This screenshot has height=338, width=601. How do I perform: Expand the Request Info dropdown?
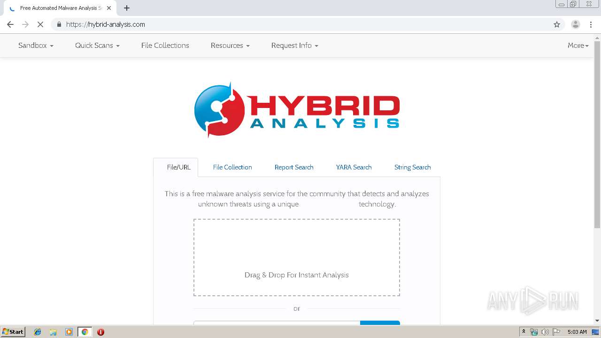pyautogui.click(x=294, y=46)
